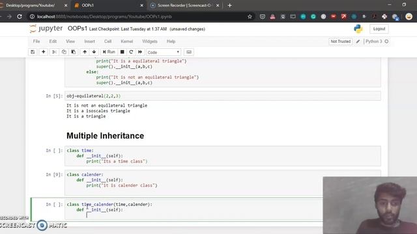Click the class time_calender code cell
Screen dimensions: 417x234
(194, 209)
